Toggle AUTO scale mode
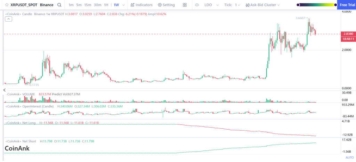356x162 pixels. pos(350,157)
